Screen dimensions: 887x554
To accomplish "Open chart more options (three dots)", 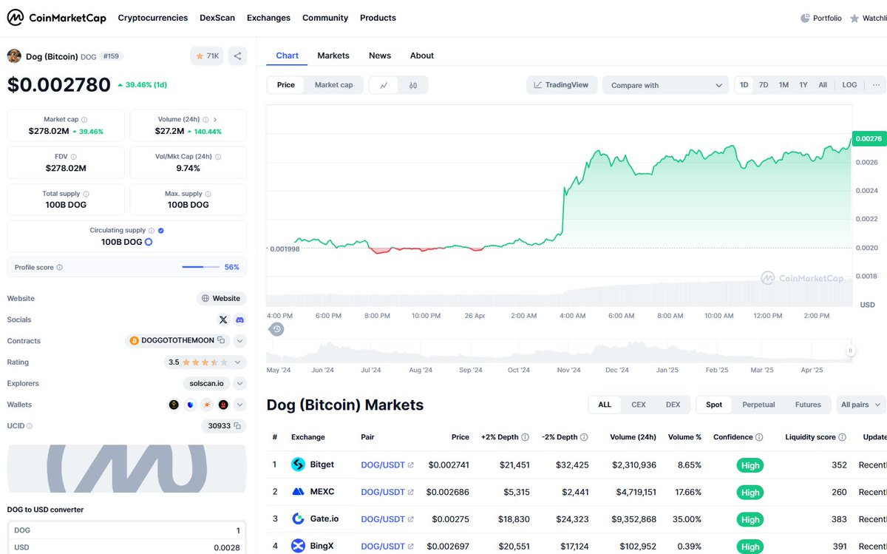I will pyautogui.click(x=877, y=85).
